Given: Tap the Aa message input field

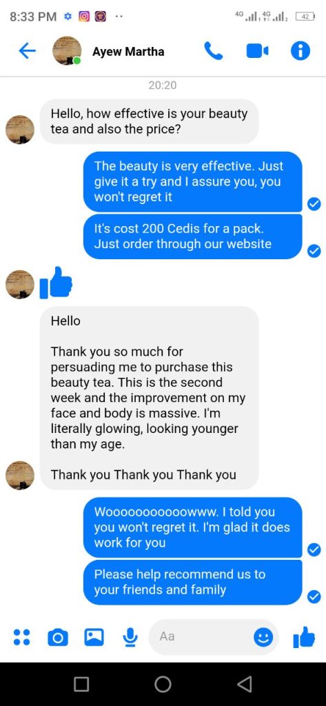Looking at the screenshot, I should pyautogui.click(x=214, y=637).
